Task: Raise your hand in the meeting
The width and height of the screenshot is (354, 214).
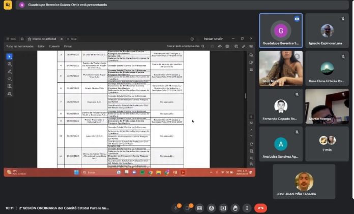Action: (234, 208)
